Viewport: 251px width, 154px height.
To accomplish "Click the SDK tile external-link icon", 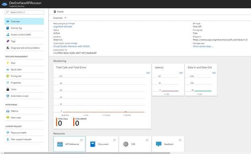I will (x=147, y=140).
